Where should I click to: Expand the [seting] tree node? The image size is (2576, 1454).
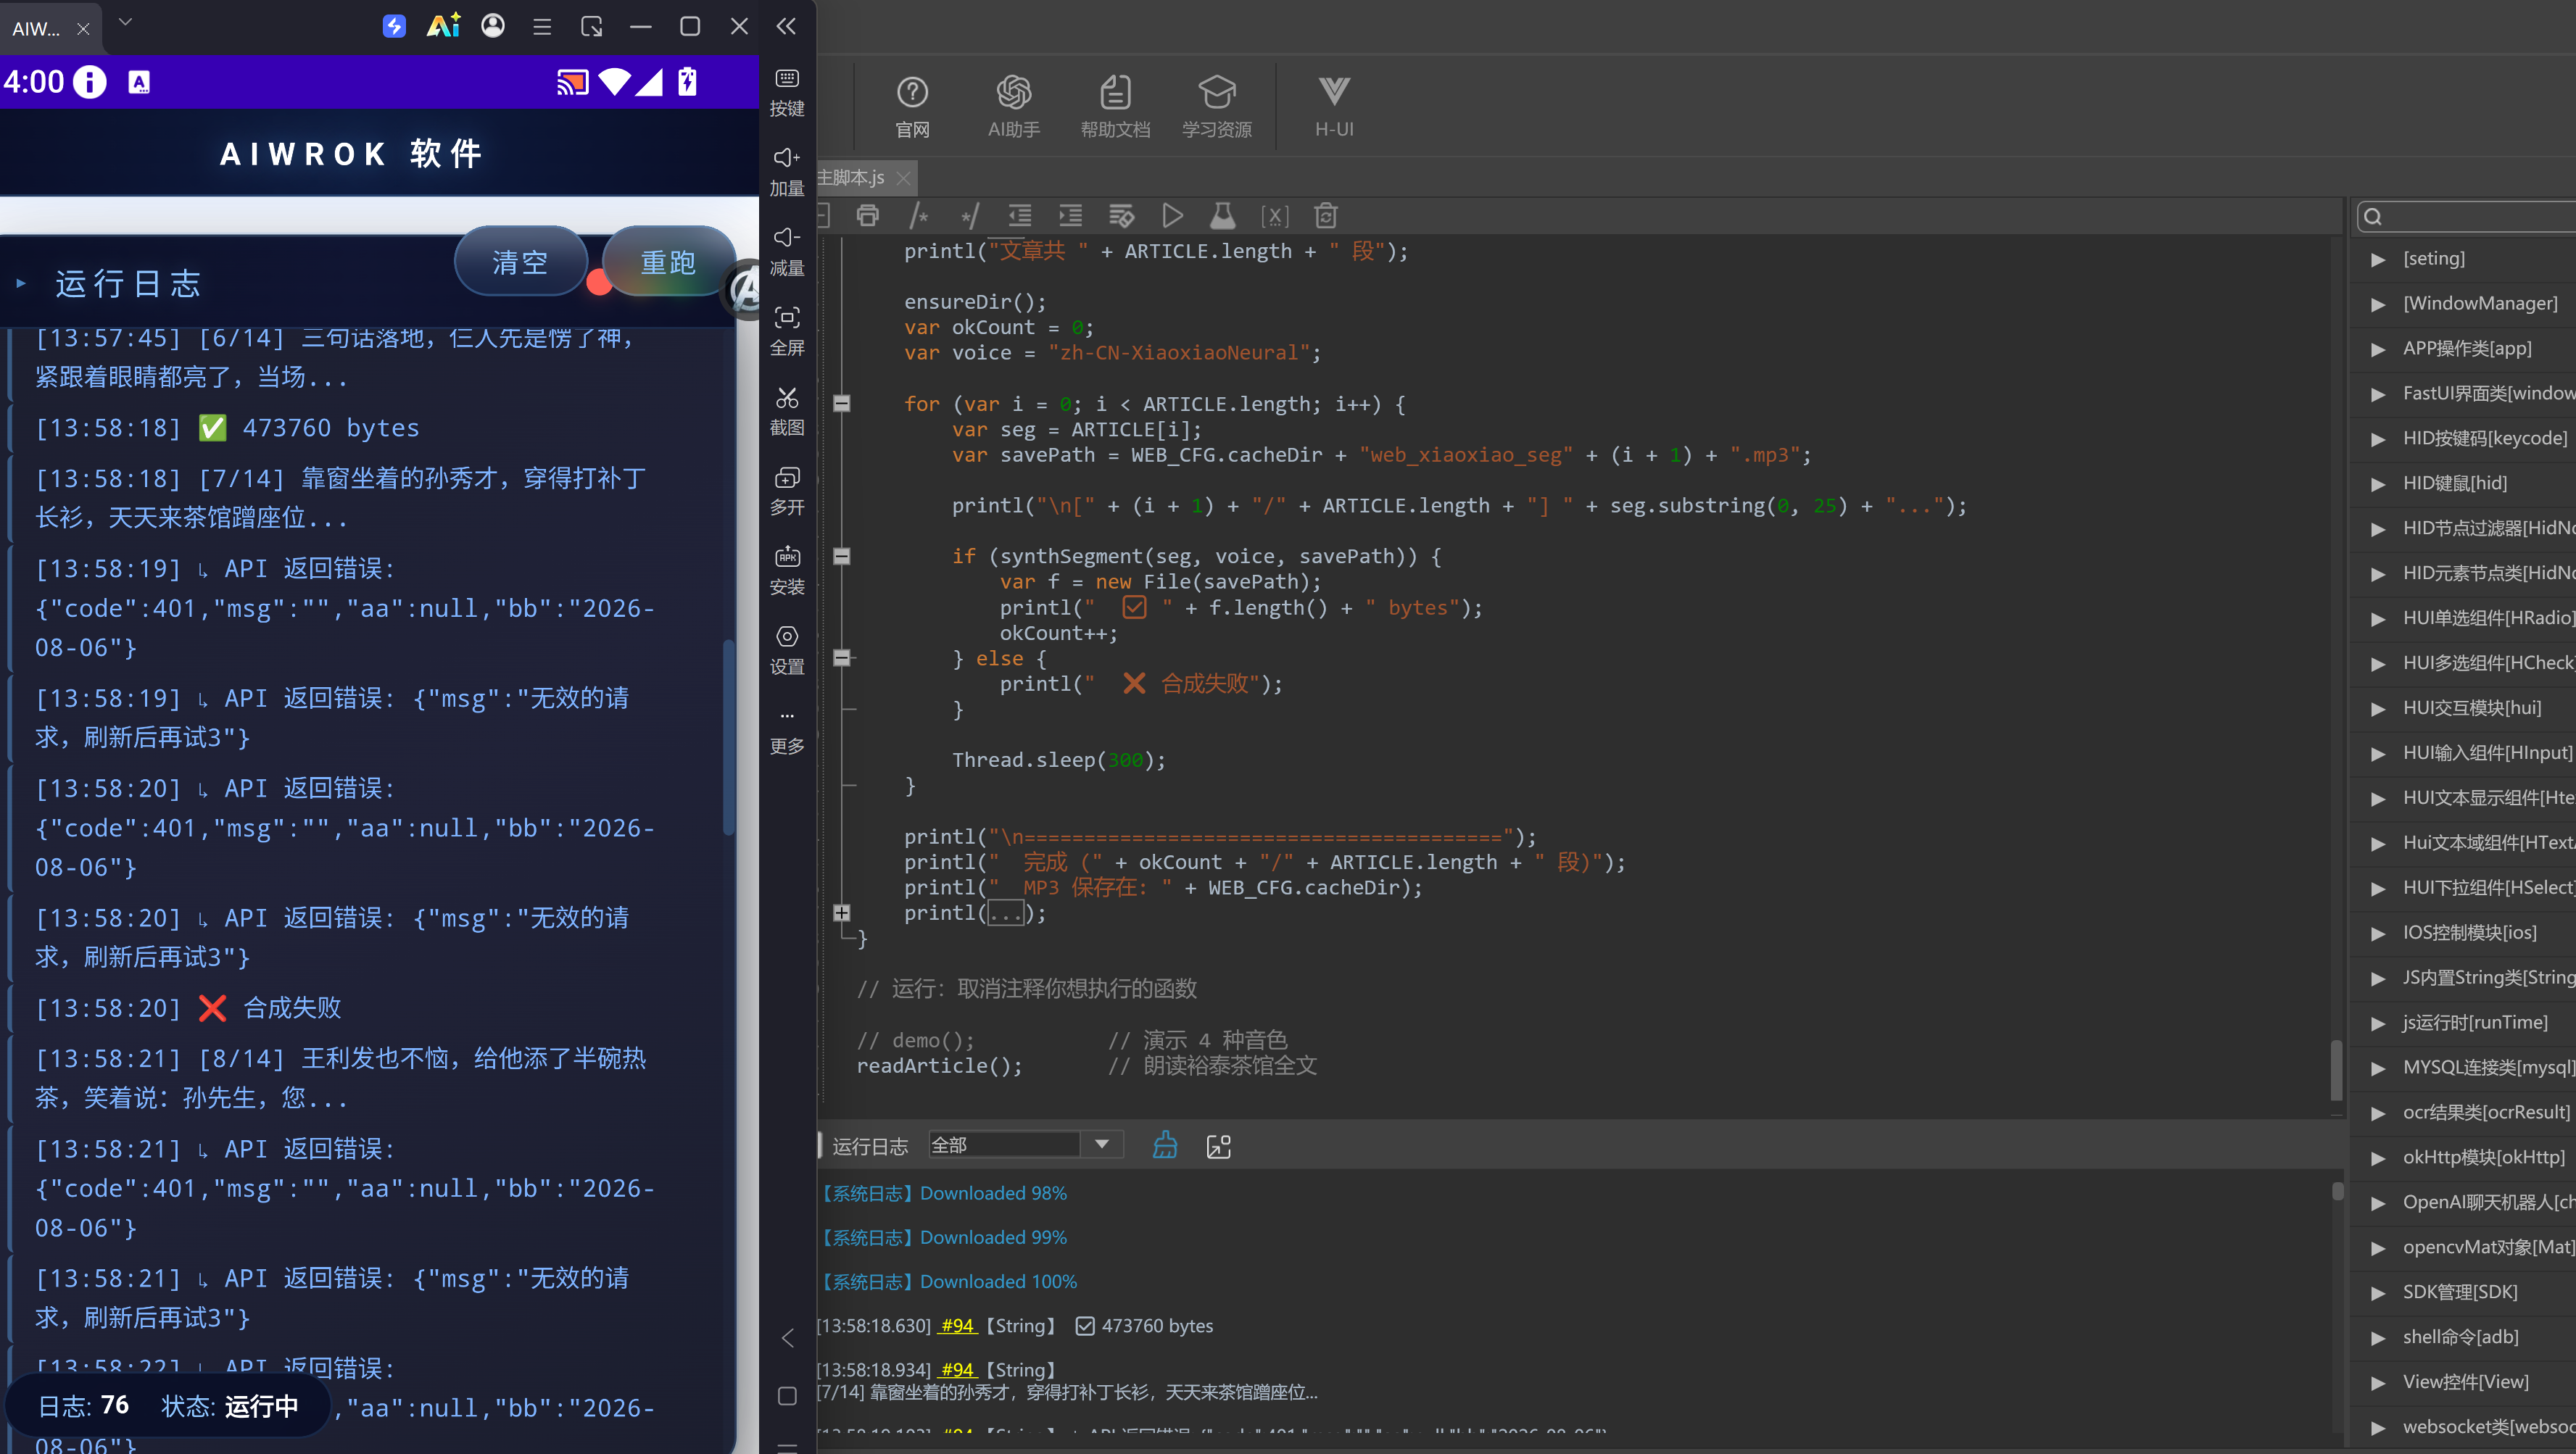[2379, 260]
